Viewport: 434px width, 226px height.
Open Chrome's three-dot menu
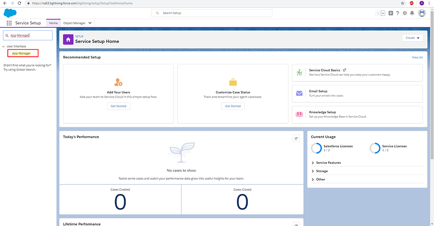click(429, 3)
